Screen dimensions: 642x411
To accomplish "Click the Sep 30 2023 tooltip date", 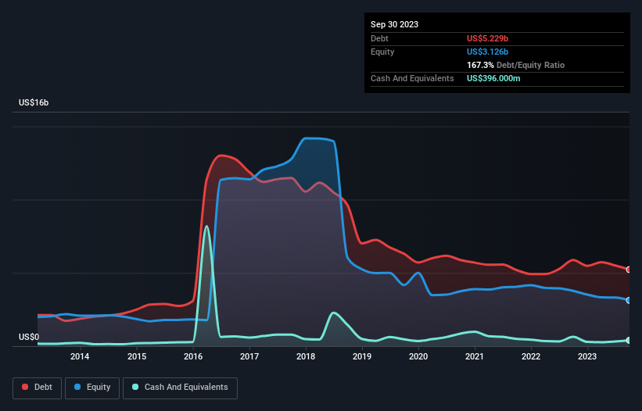I will coord(394,24).
